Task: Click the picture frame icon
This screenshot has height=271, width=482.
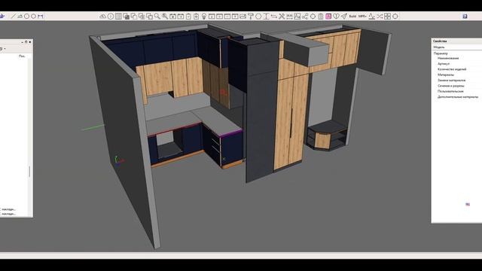Action: [297, 17]
